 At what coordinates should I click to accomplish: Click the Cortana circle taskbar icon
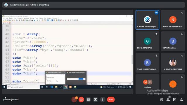42,87
